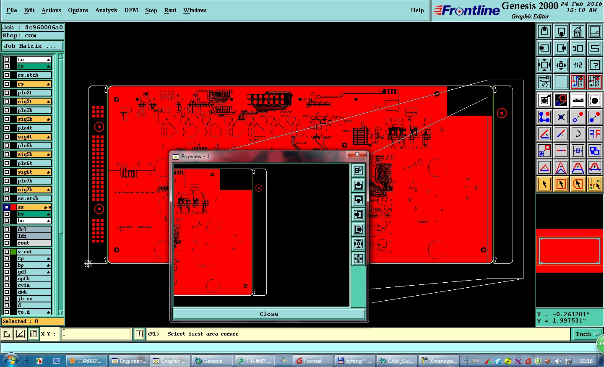Toggle display checkbox for layer cs

[x=7, y=84]
